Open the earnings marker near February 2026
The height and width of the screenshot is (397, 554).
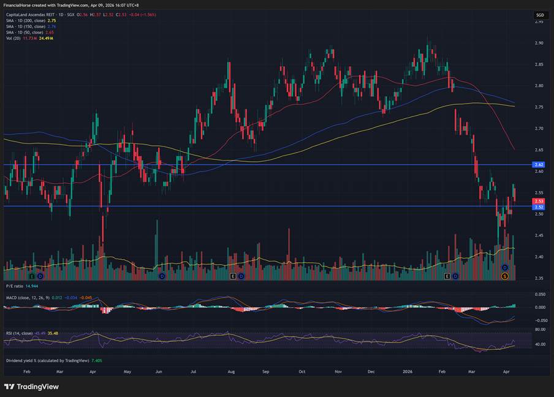click(x=447, y=276)
